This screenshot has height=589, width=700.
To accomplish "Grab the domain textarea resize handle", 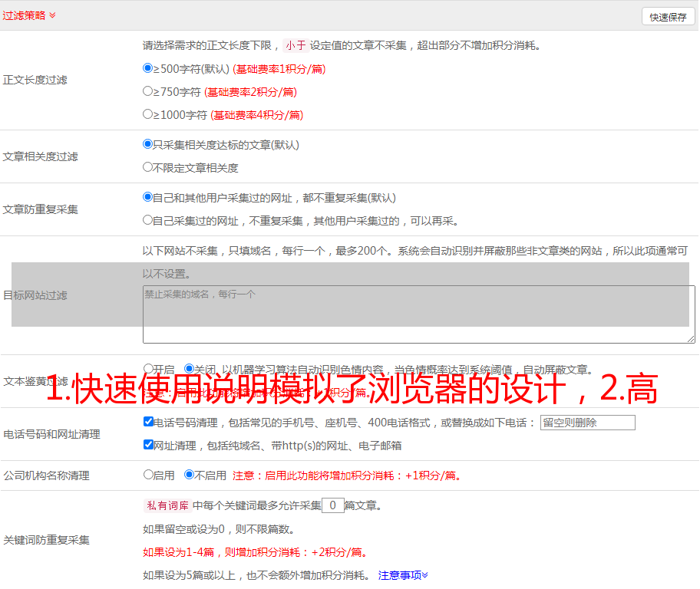I will click(x=691, y=339).
